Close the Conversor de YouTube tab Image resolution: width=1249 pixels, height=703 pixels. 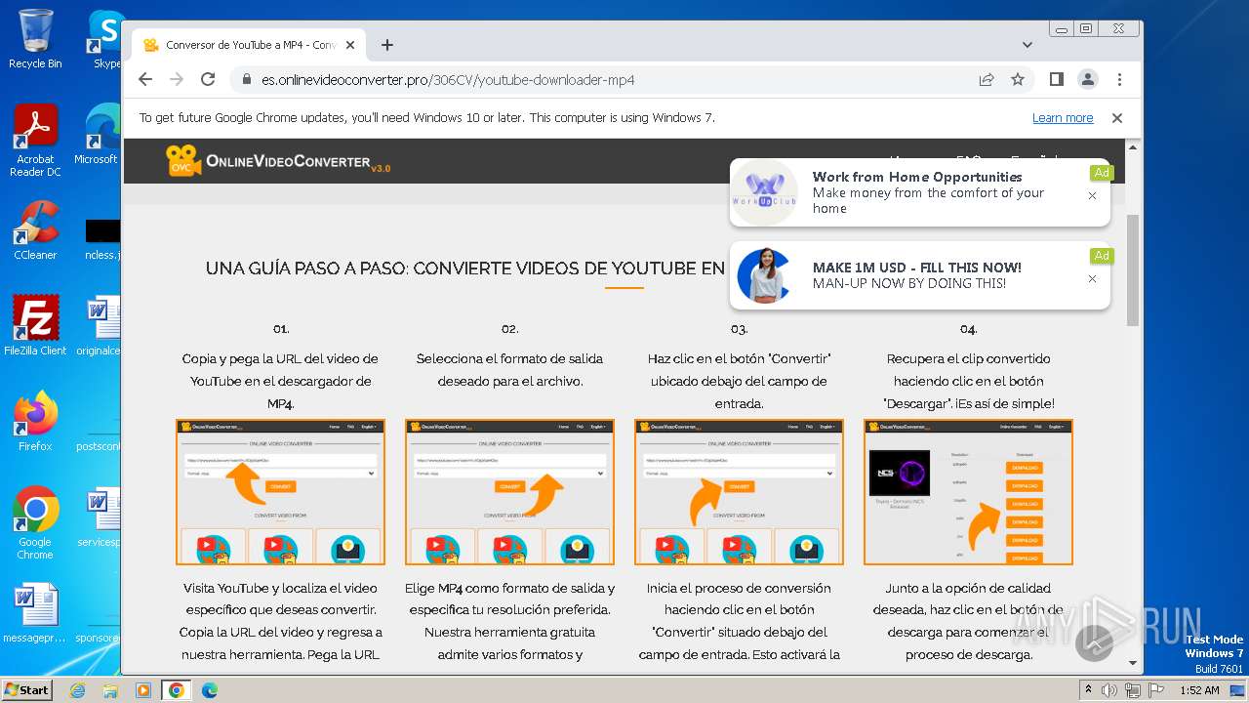(349, 45)
